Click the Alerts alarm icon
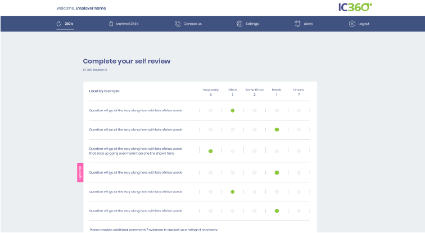This screenshot has width=425, height=233. [297, 24]
